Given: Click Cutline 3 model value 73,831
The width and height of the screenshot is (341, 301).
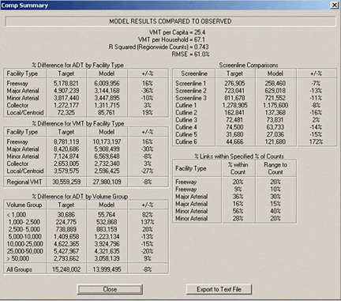Looking at the screenshot, I should click(275, 120).
